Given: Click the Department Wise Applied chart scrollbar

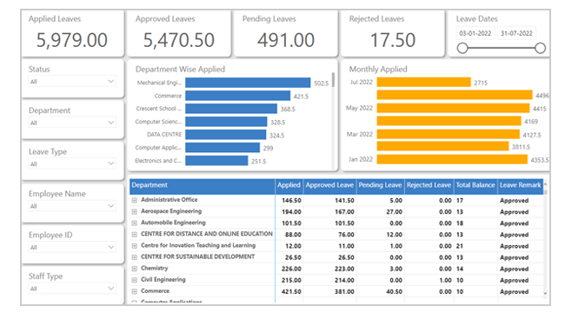Looking at the screenshot, I should pyautogui.click(x=333, y=80).
